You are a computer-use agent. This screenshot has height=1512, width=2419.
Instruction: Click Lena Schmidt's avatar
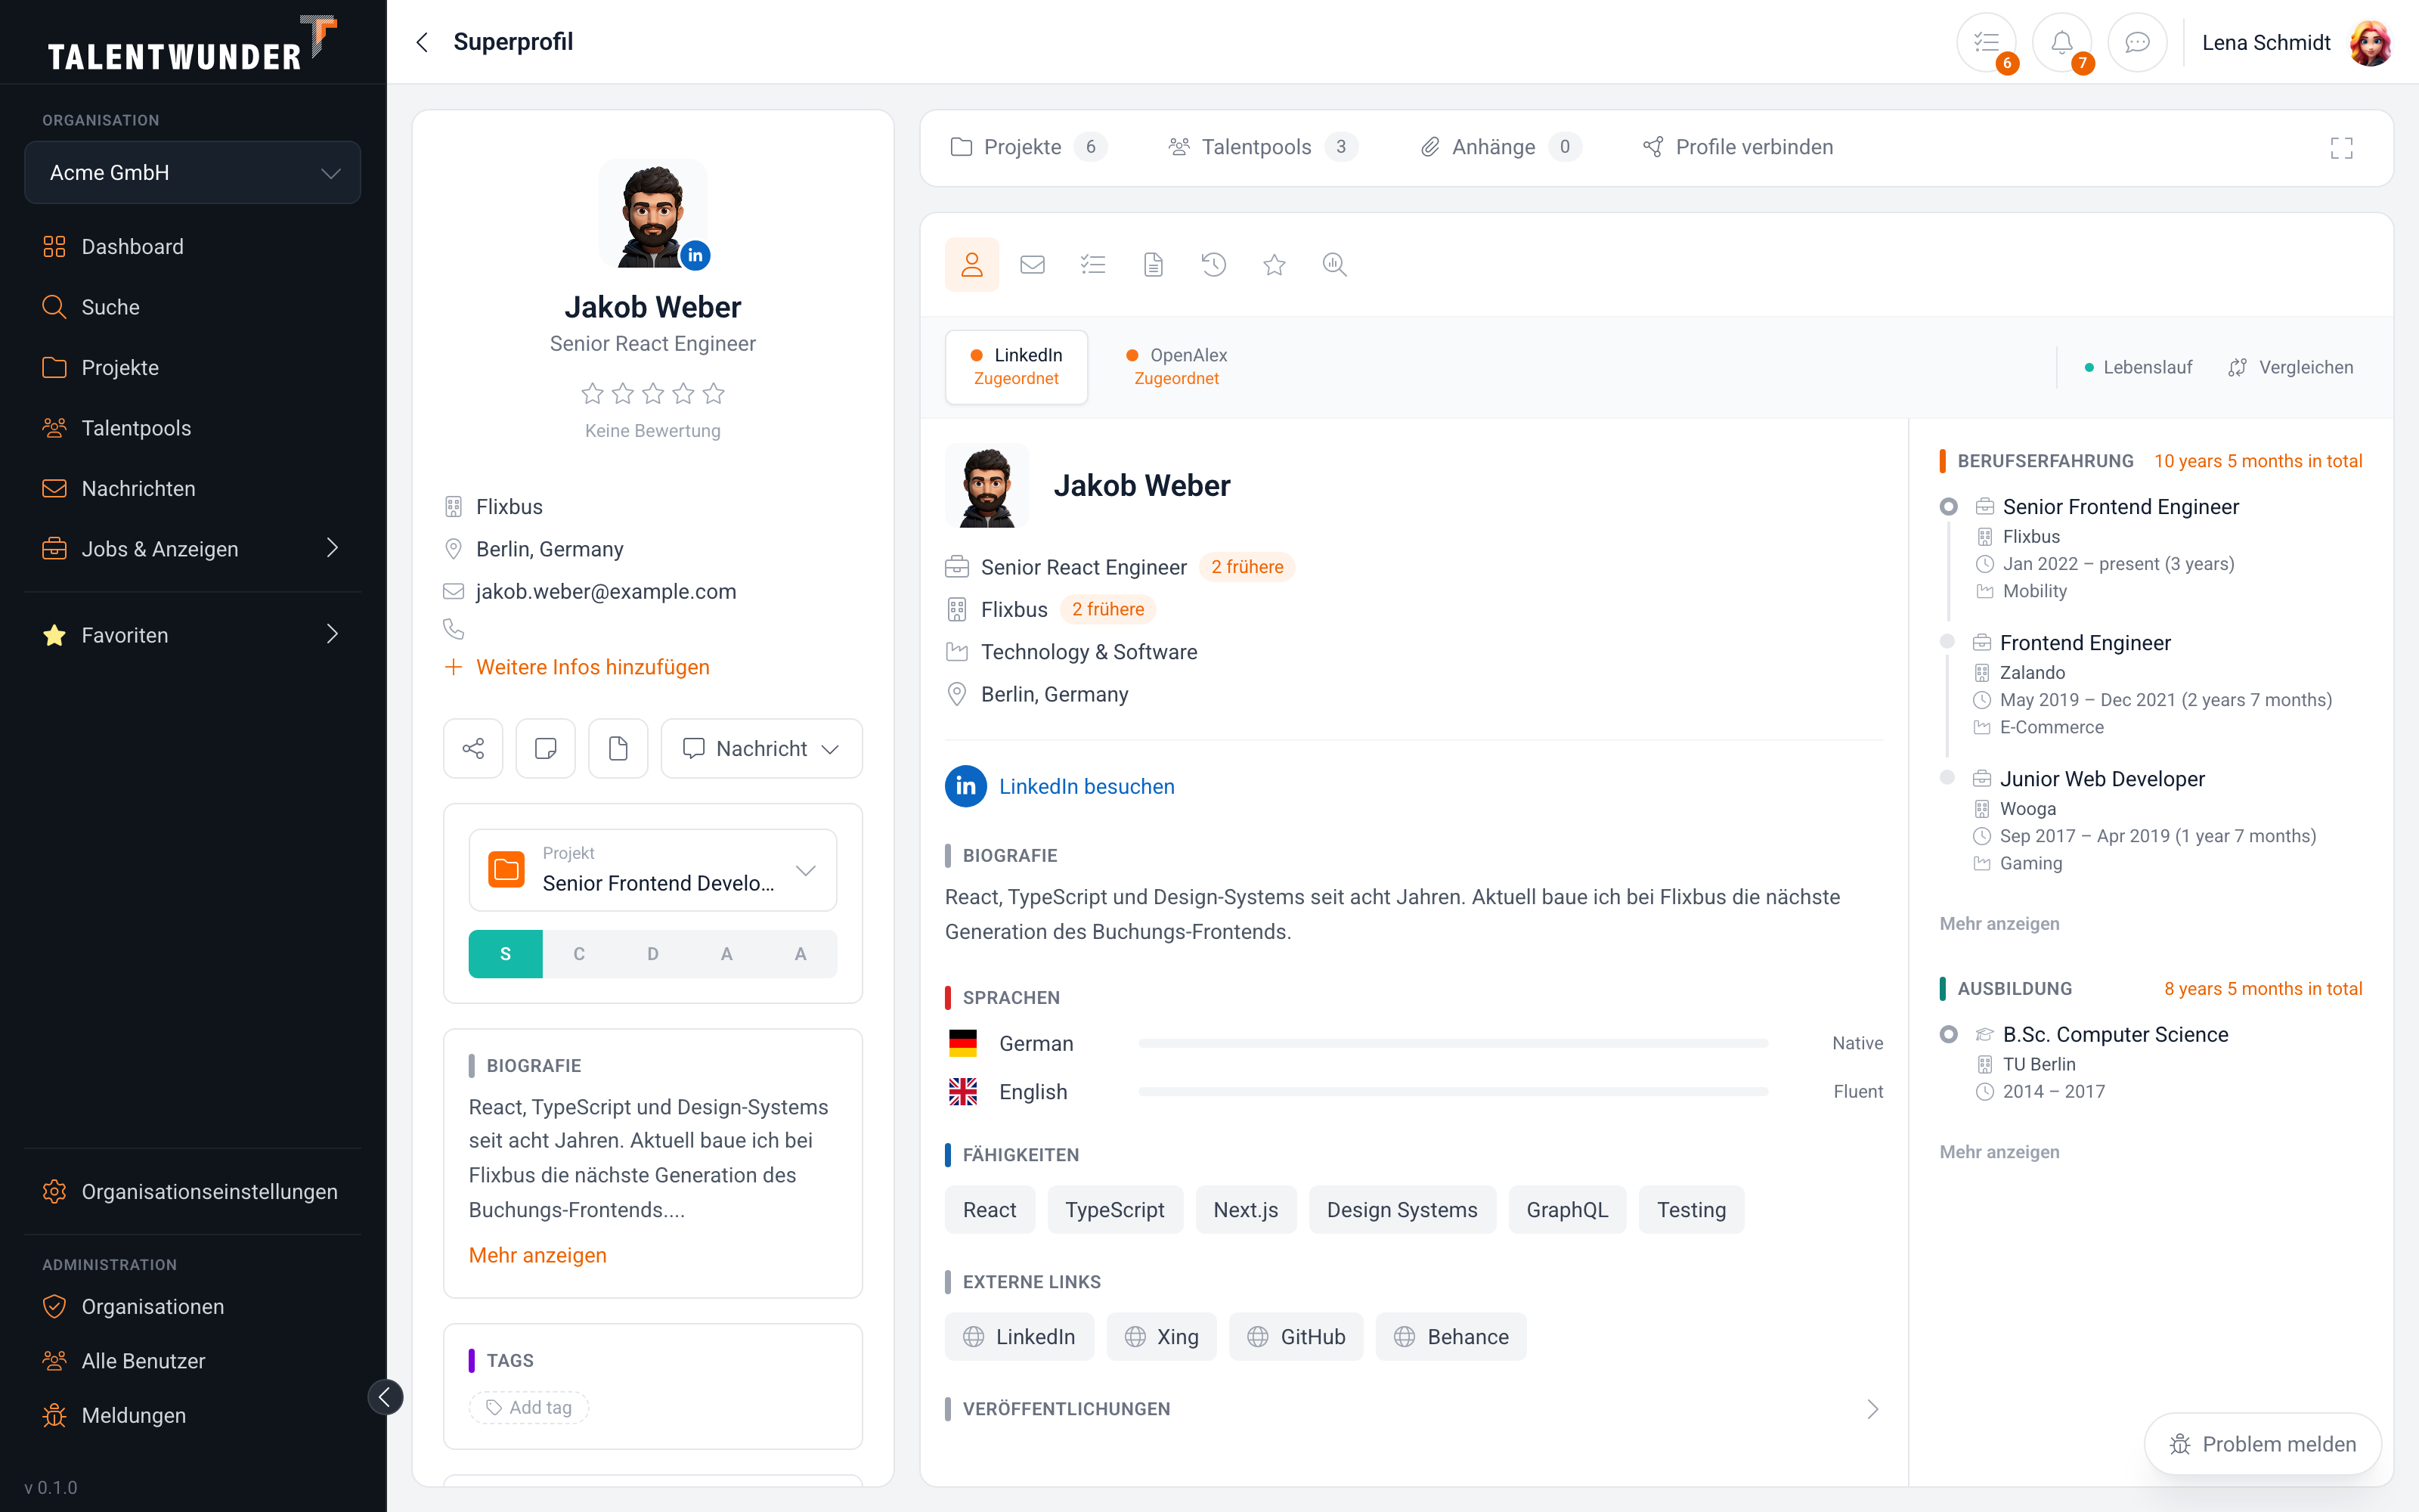coord(2370,43)
